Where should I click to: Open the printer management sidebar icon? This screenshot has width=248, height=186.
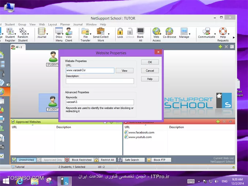tap(2, 119)
